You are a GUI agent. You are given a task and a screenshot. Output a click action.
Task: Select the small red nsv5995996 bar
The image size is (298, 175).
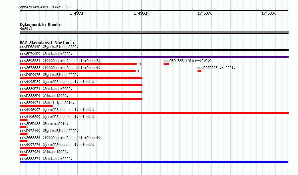[x=199, y=71]
